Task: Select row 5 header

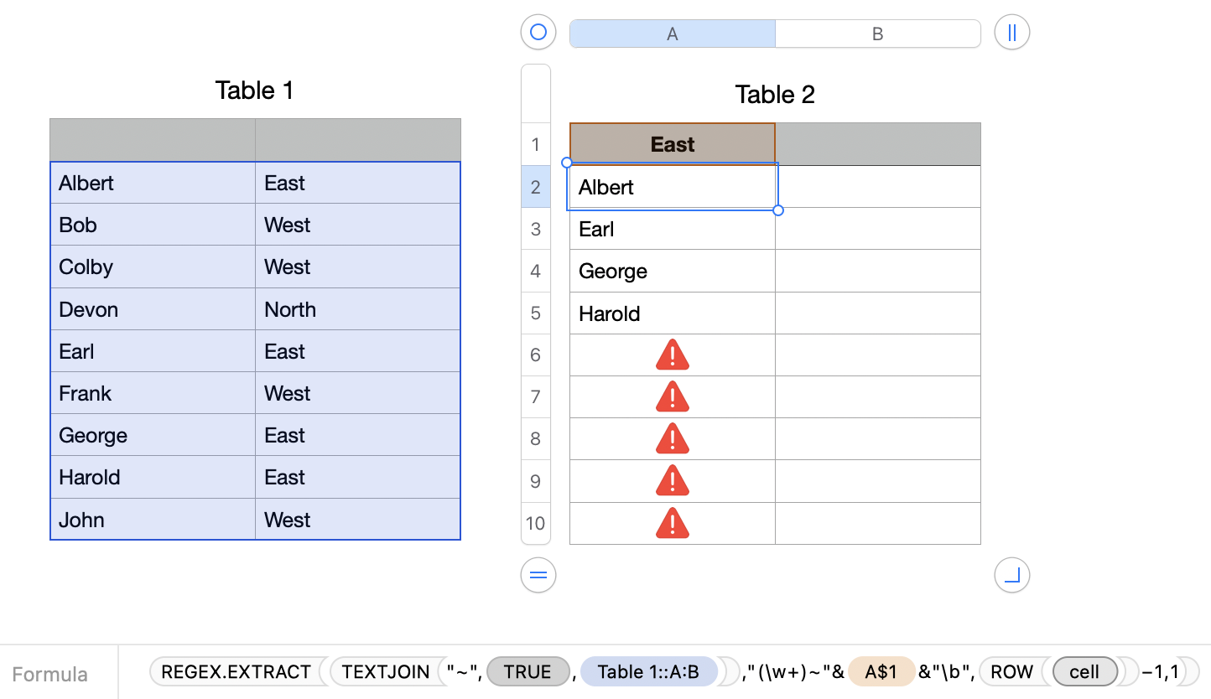Action: 536,313
